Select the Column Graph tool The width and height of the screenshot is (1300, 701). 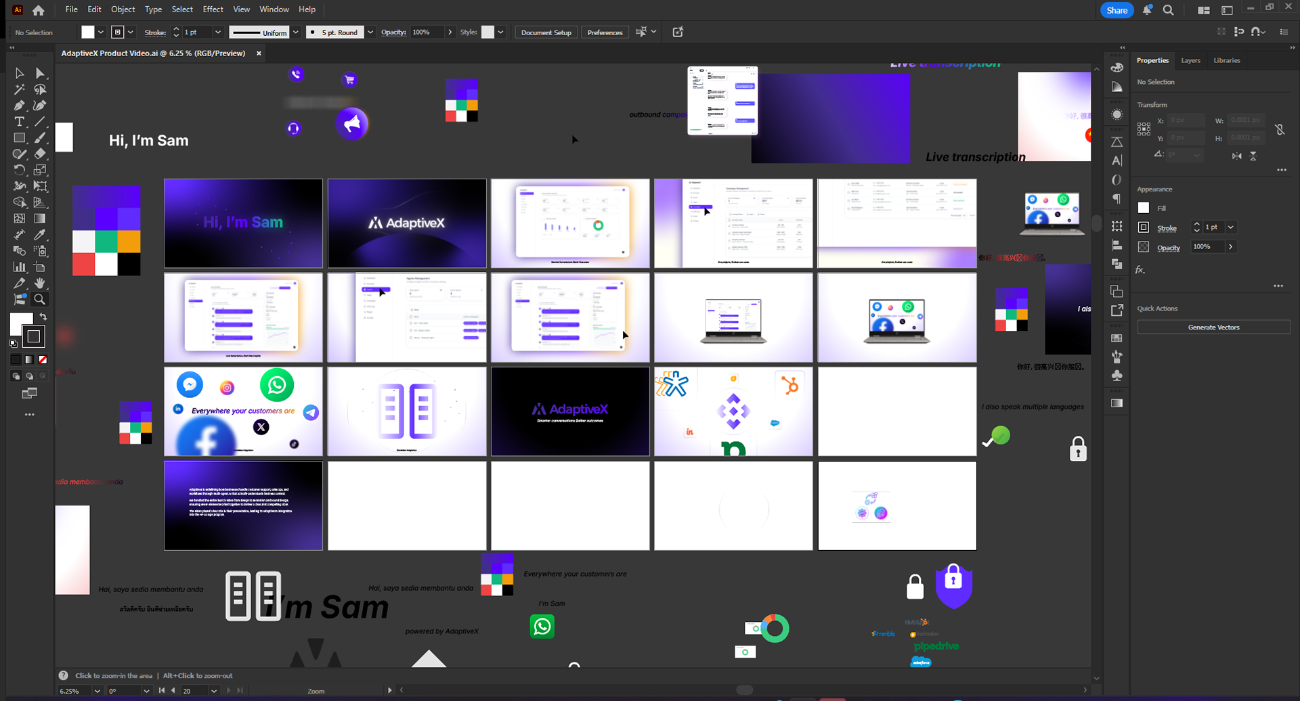pos(19,267)
